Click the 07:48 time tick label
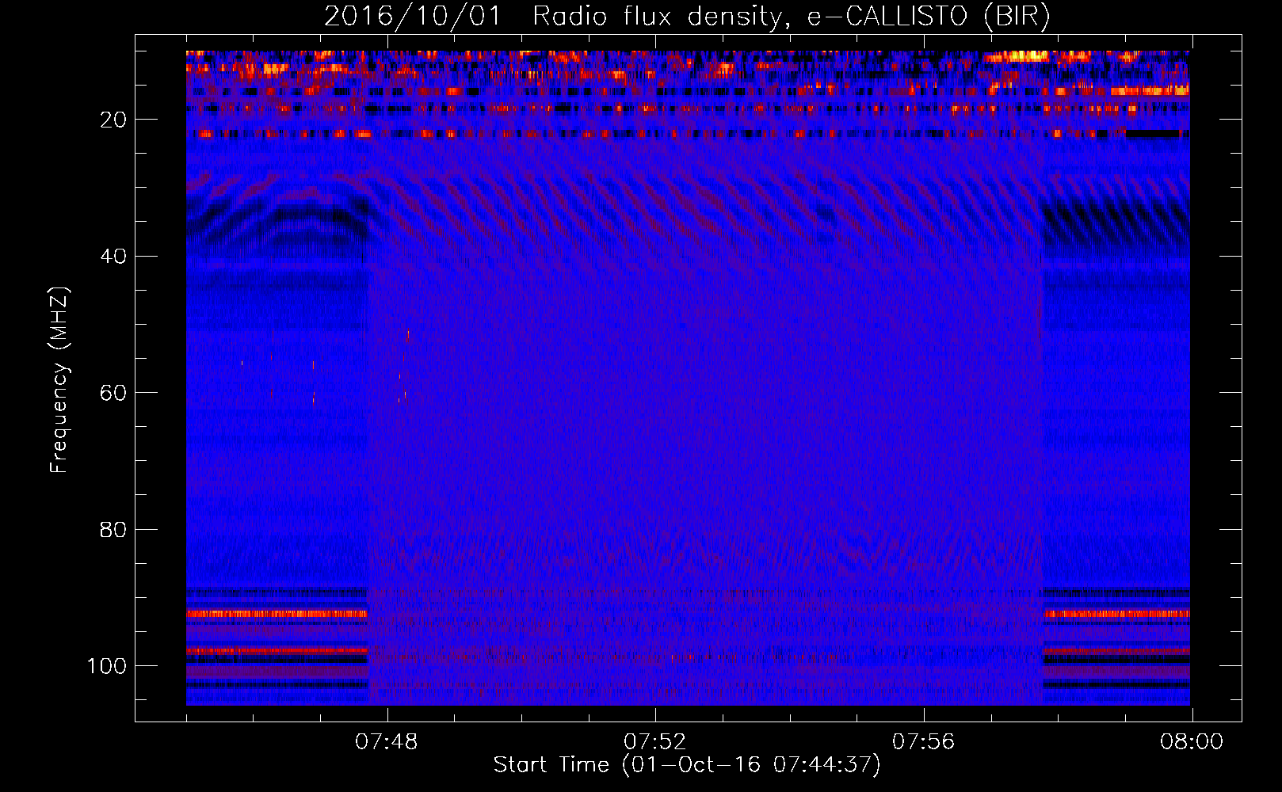 (x=386, y=742)
